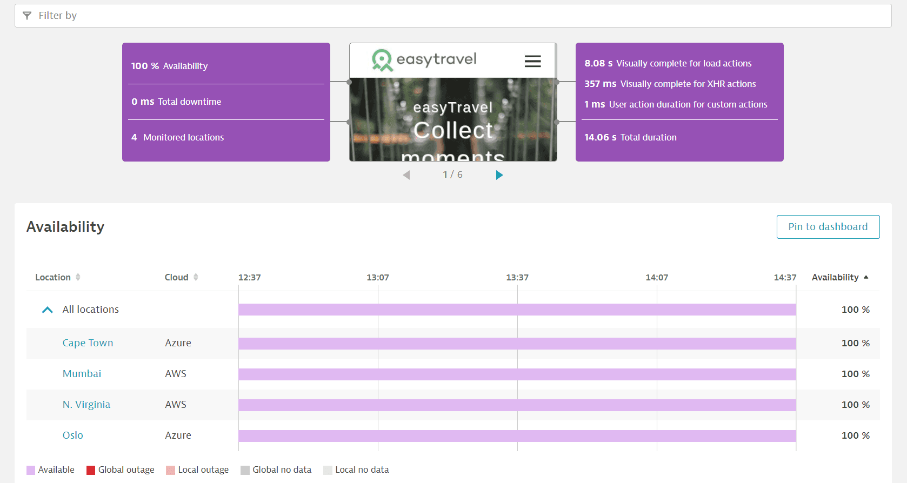
Task: Open the Oslo location link
Action: click(72, 435)
